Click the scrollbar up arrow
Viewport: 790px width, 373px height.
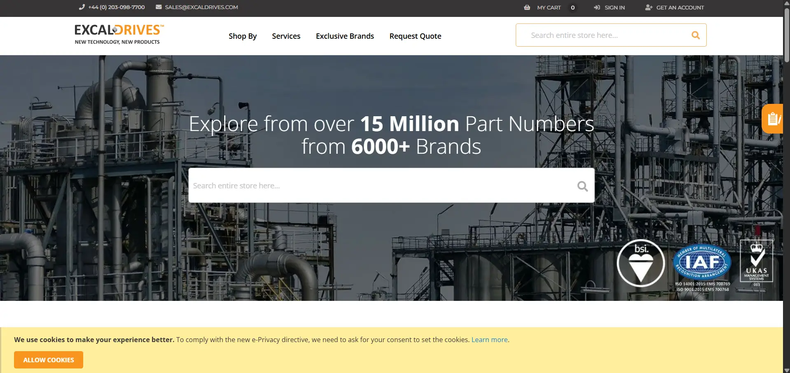[787, 3]
